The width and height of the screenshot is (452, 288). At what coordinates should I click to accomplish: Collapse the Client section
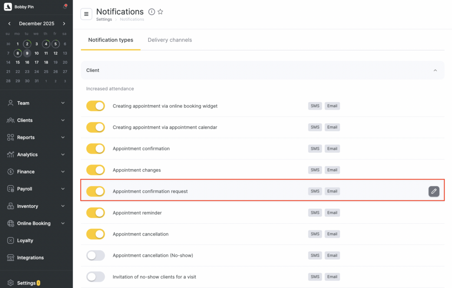pyautogui.click(x=435, y=70)
